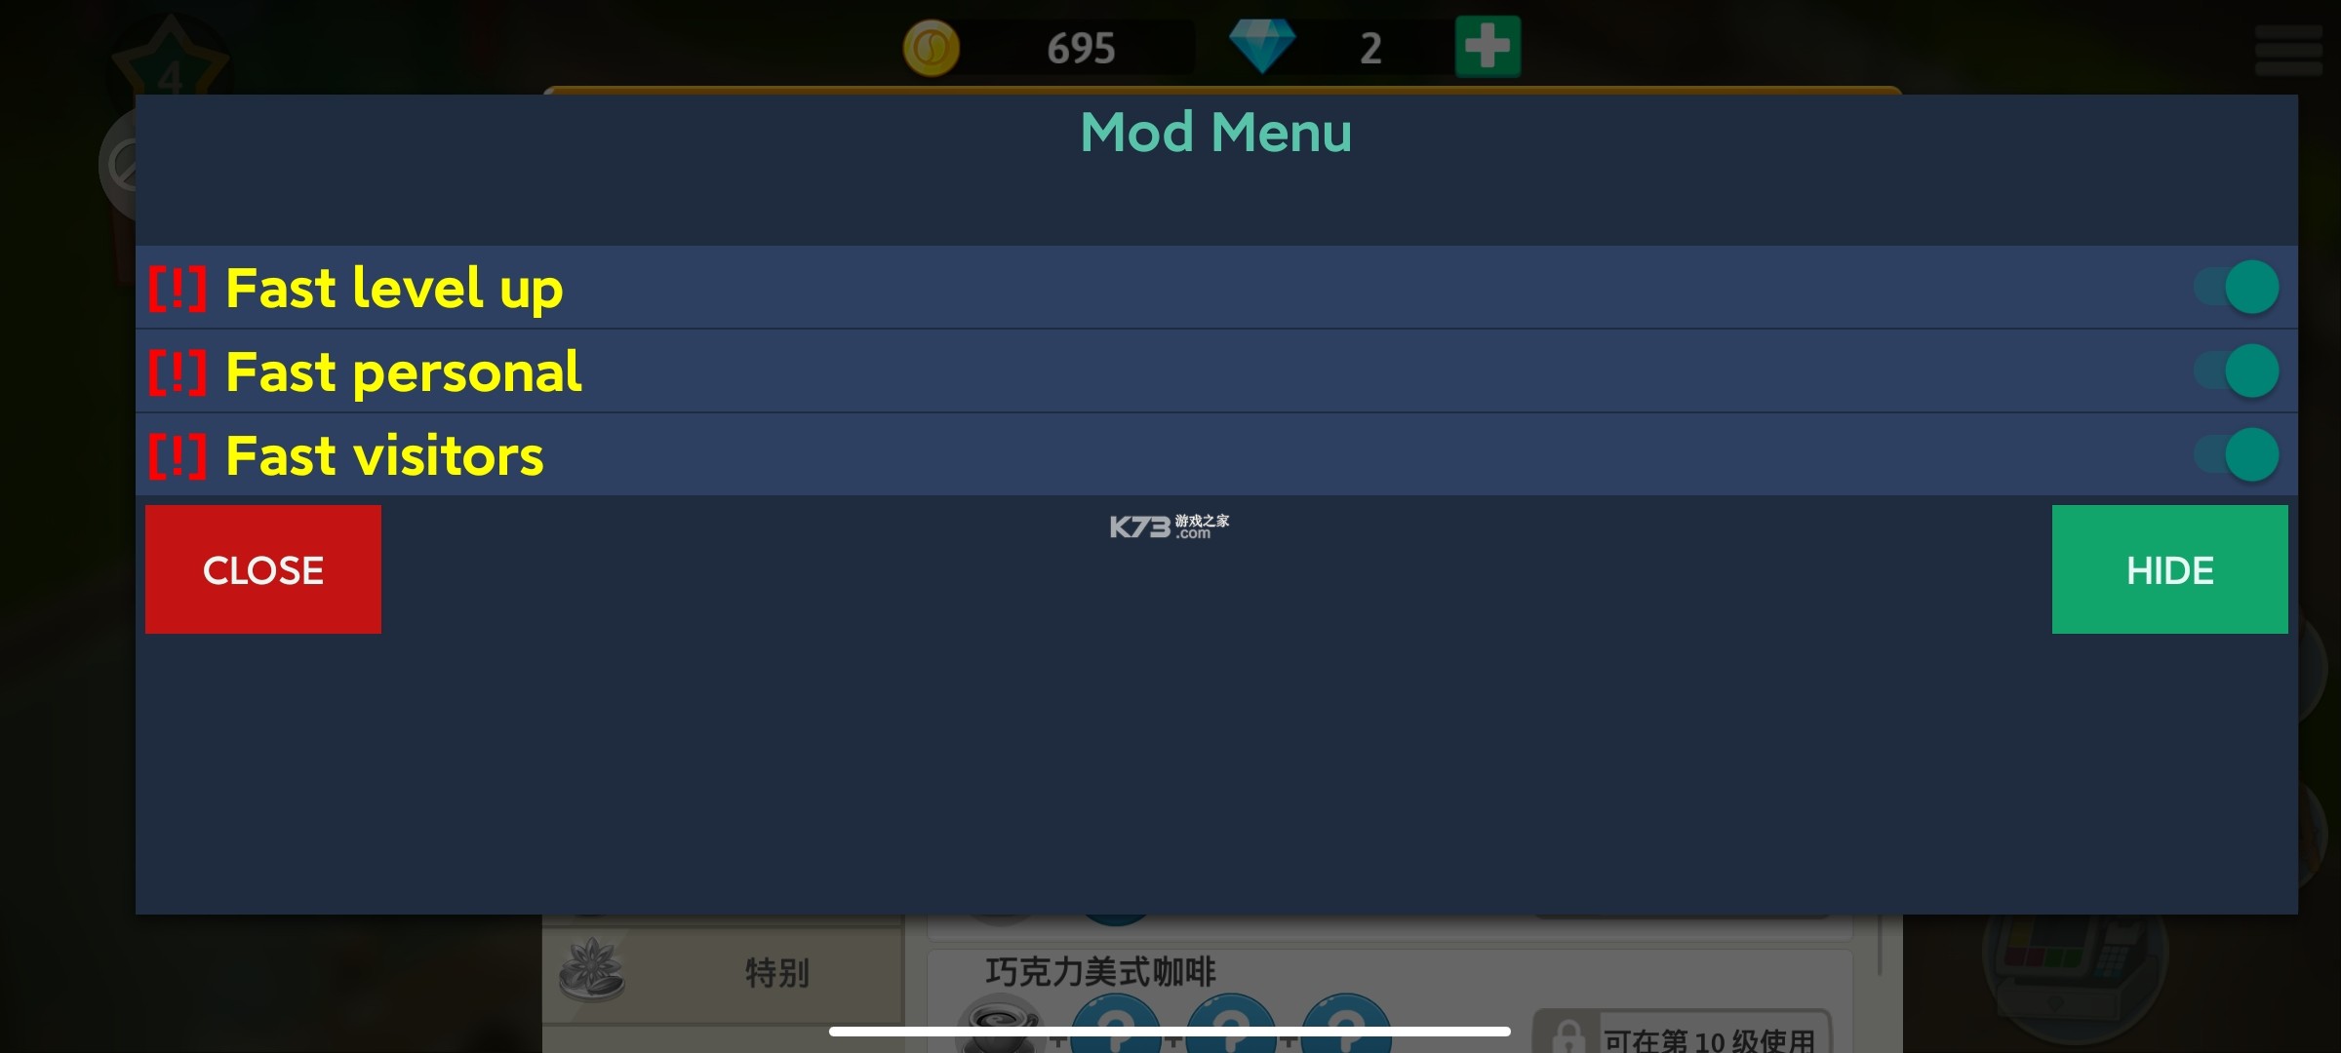
Task: Expand the chocolate Americano coffee item
Action: click(x=1099, y=971)
